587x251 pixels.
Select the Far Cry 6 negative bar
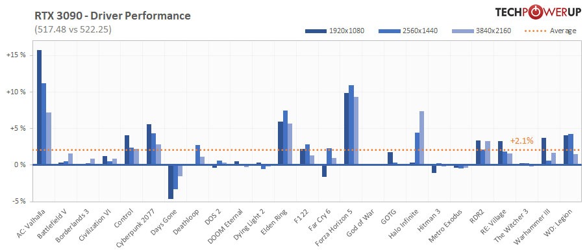[324, 171]
